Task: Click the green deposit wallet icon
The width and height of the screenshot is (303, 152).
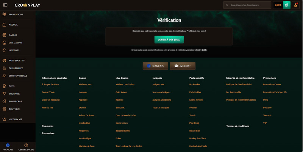Action: pos(287,5)
